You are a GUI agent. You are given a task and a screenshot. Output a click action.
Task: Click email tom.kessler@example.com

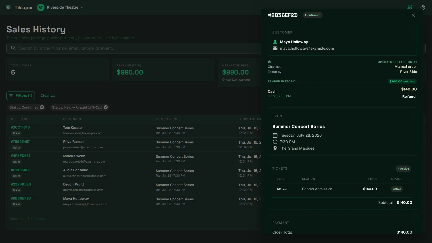click(83, 133)
